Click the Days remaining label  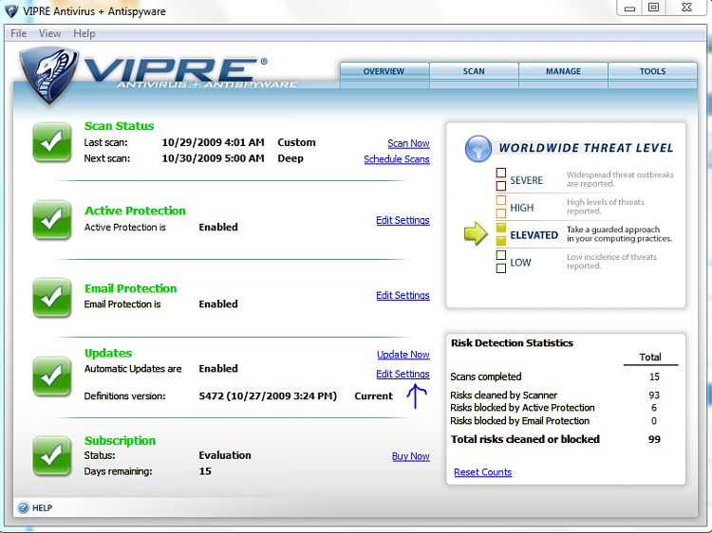pos(118,471)
